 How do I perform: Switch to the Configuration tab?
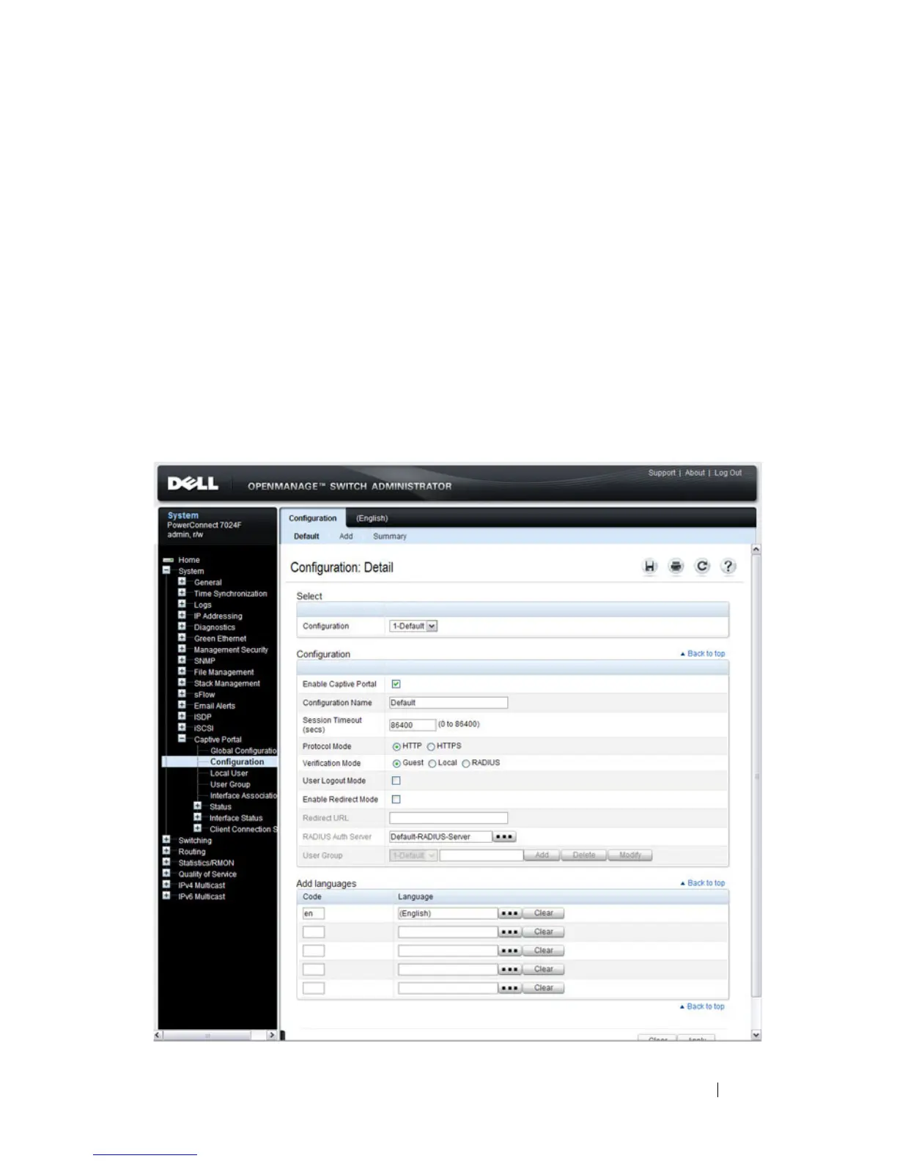point(313,518)
